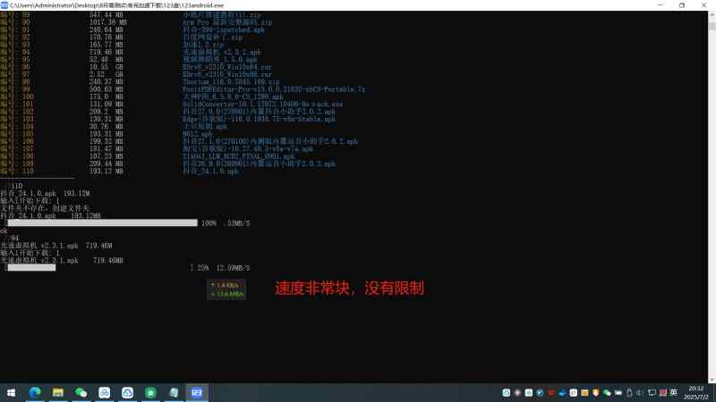Click the console vertical scrollbar down arrow
Viewport: 716px width, 402px height.
pos(712,379)
